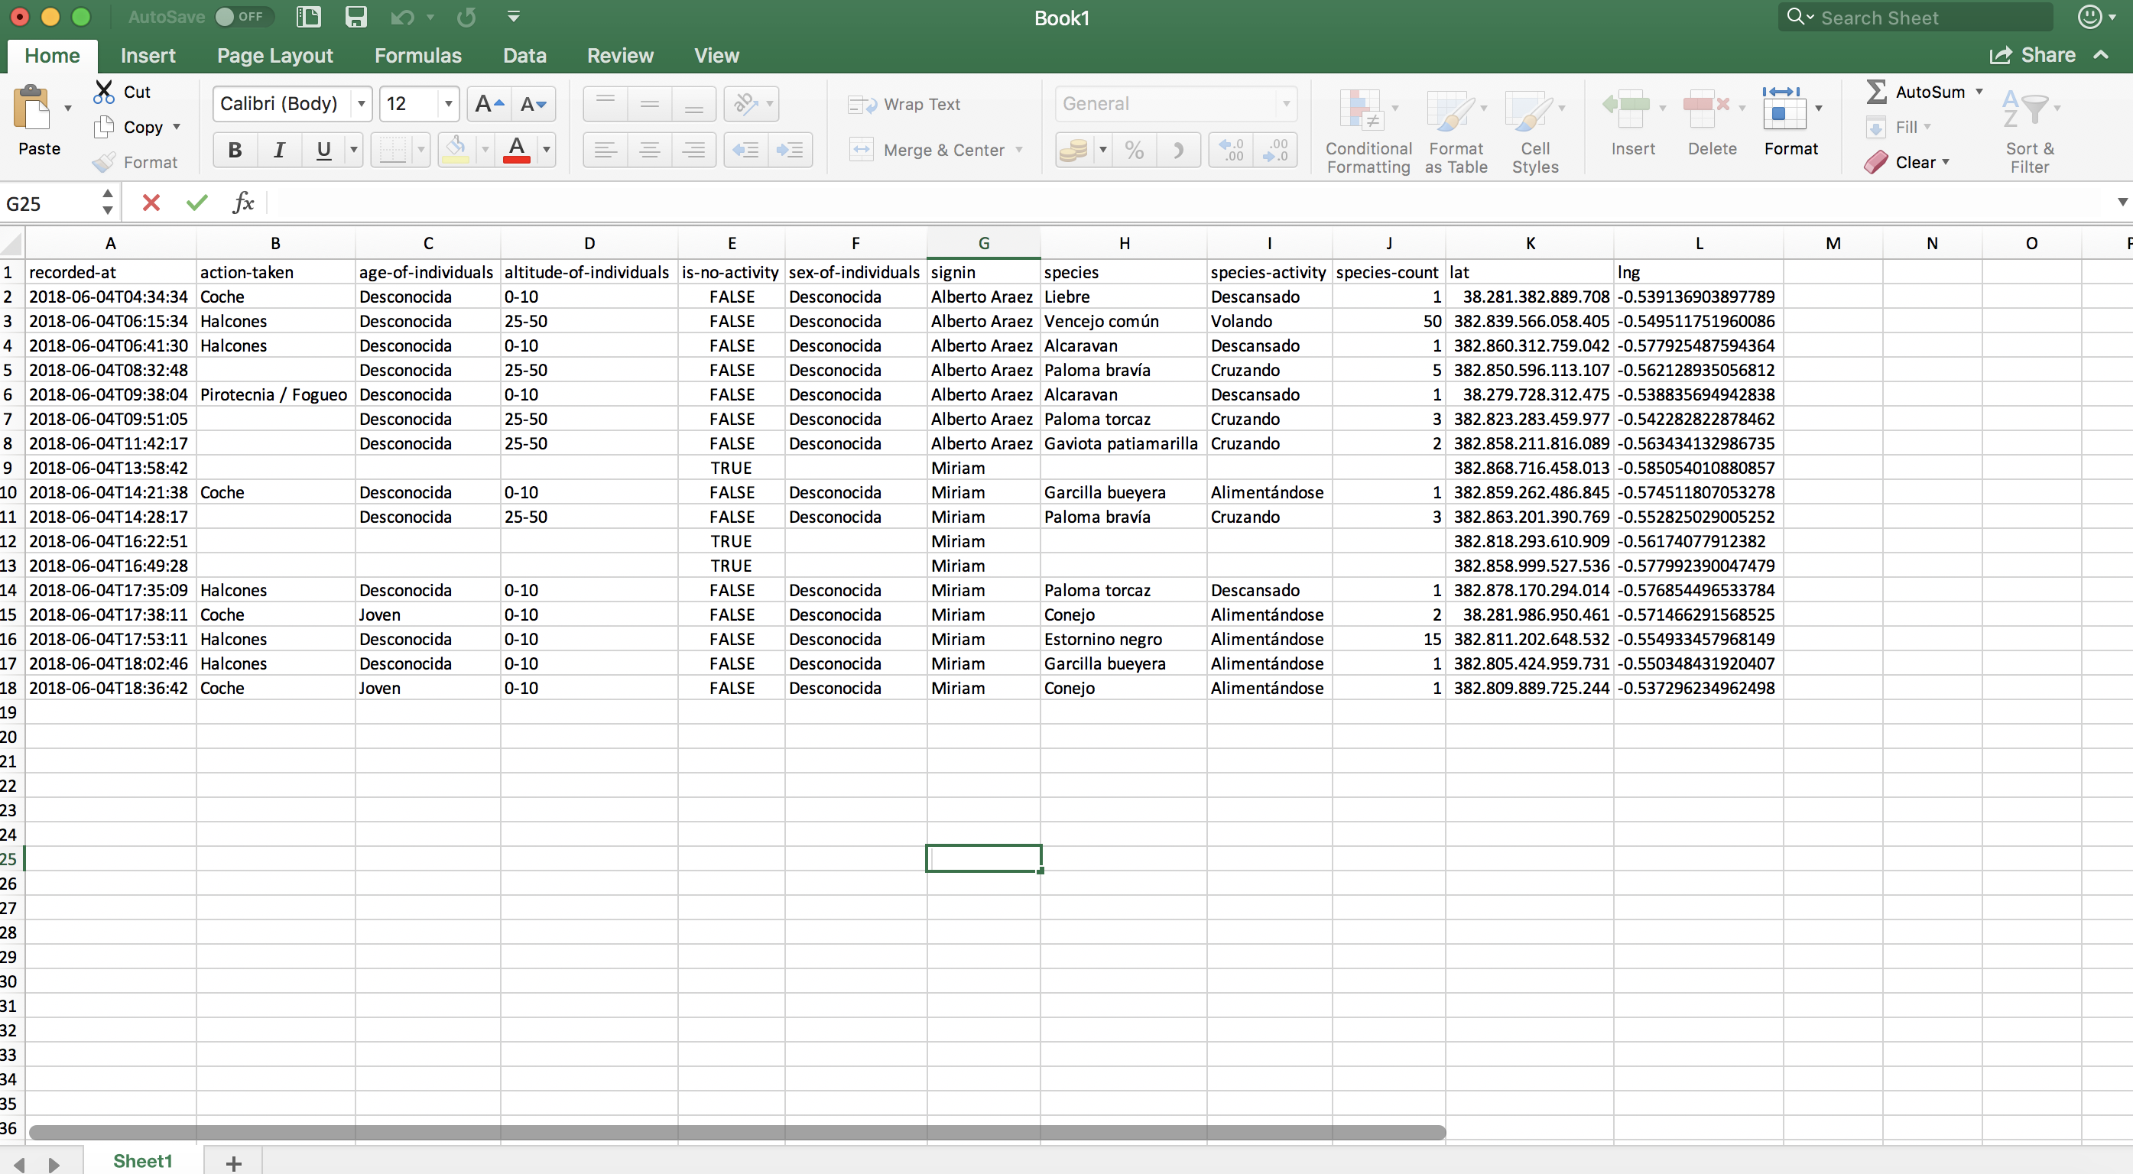Align text to the middle vertically
Image resolution: width=2133 pixels, height=1174 pixels.
pos(649,103)
